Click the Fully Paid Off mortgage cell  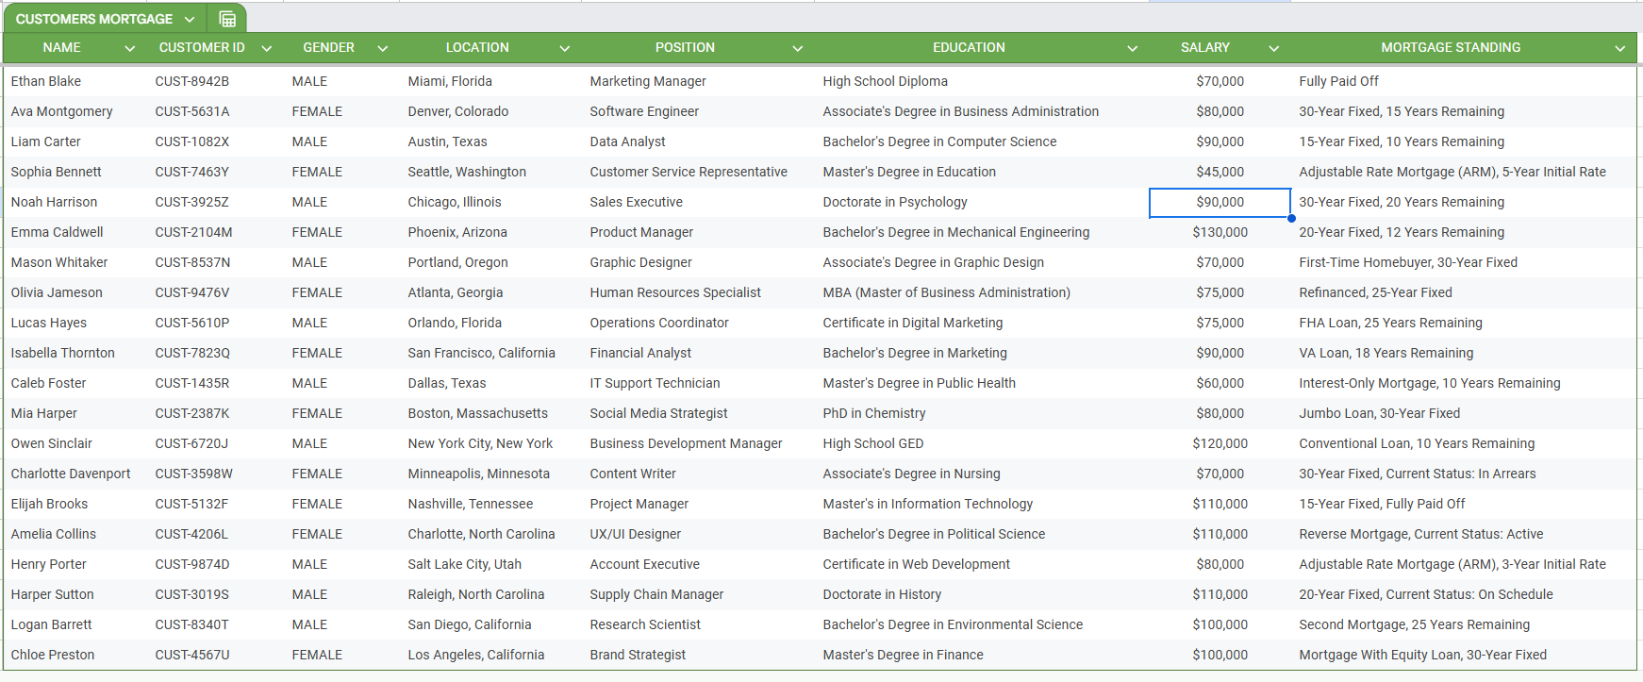1338,81
